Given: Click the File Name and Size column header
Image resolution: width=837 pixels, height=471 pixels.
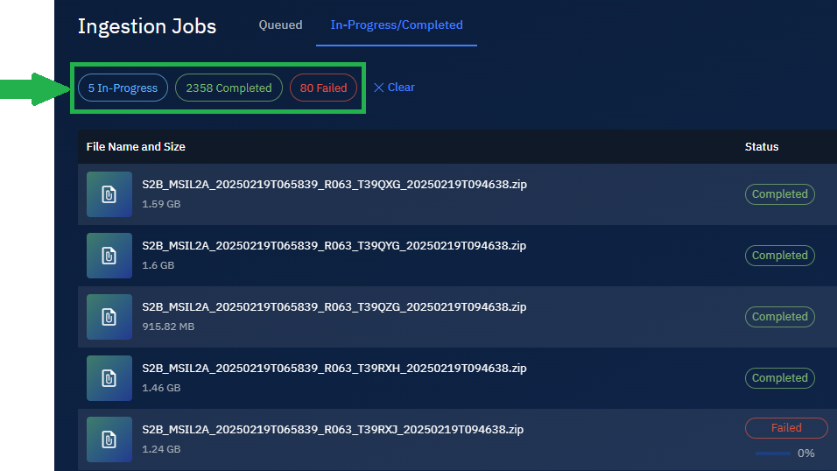Looking at the screenshot, I should pyautogui.click(x=136, y=147).
